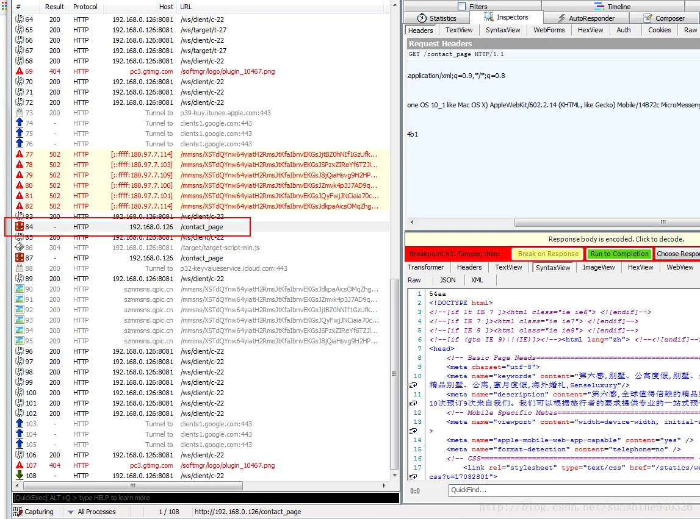Image resolution: width=700 pixels, height=519 pixels.
Task: Sort sessions by Host column header
Action: click(140, 7)
